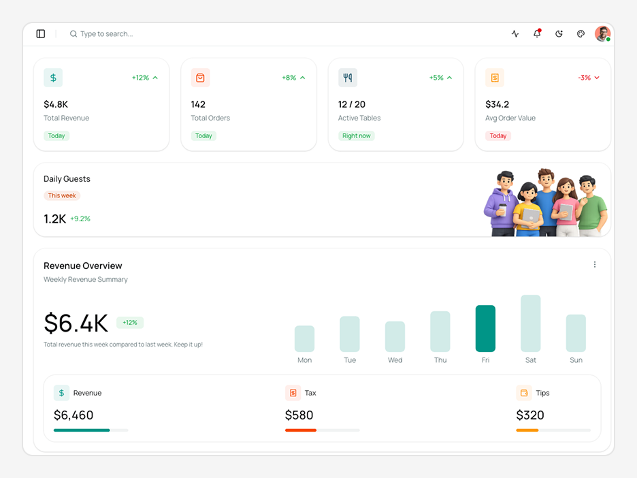Click the Revenue dollar icon in summary
Image resolution: width=637 pixels, height=478 pixels.
click(61, 393)
